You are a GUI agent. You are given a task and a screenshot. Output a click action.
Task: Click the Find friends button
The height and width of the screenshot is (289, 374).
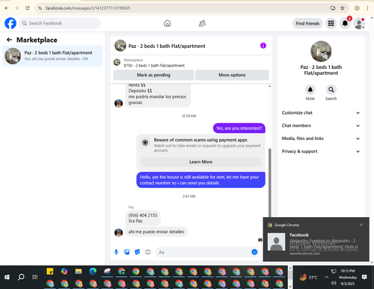point(307,23)
